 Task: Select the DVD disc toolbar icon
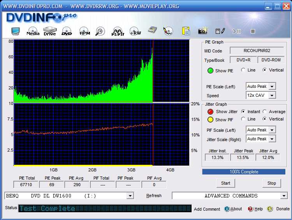67,31
